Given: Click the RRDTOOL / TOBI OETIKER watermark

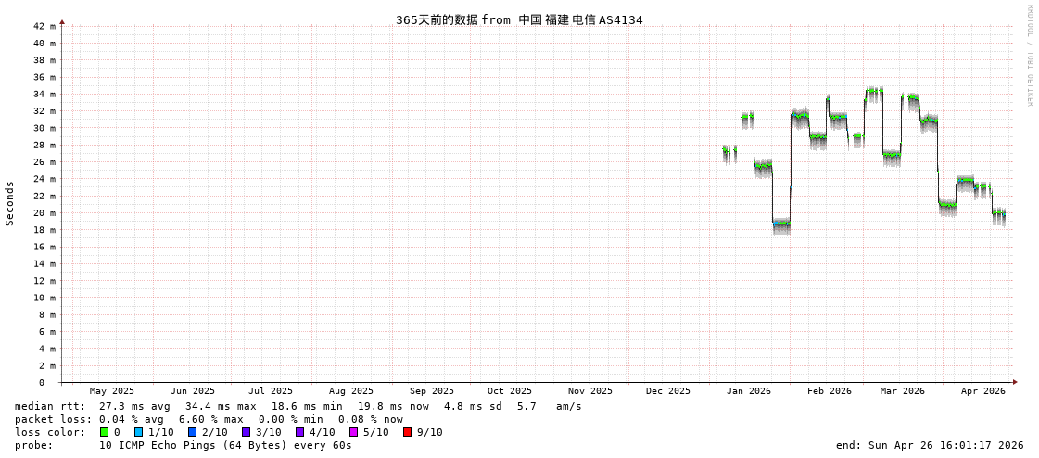Looking at the screenshot, I should pos(1030,56).
